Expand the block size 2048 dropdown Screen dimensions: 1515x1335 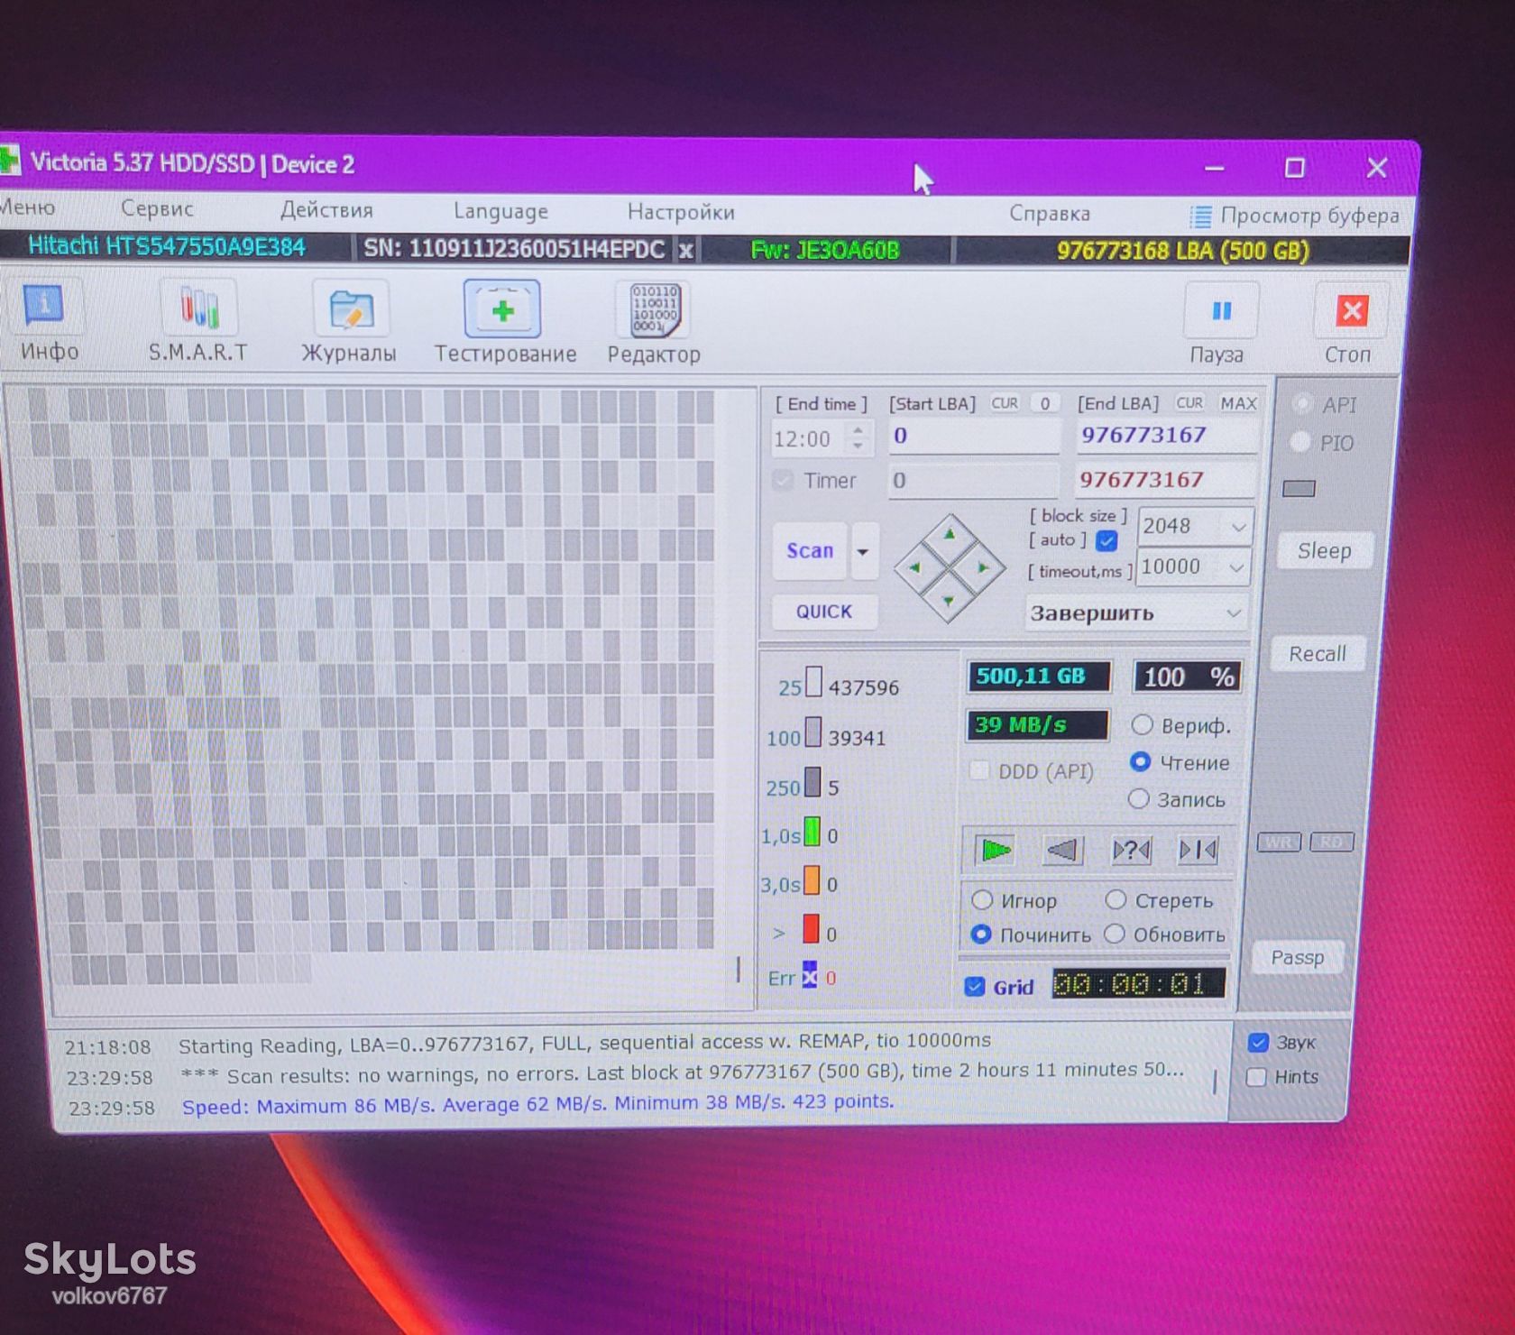click(x=1239, y=526)
